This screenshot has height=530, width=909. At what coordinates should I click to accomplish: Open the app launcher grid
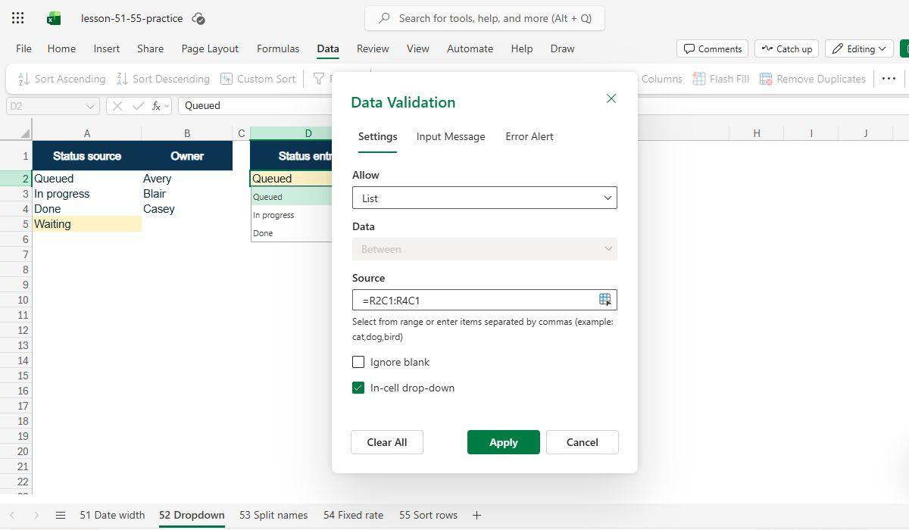point(17,18)
